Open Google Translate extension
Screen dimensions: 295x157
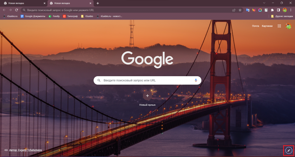coord(247,10)
